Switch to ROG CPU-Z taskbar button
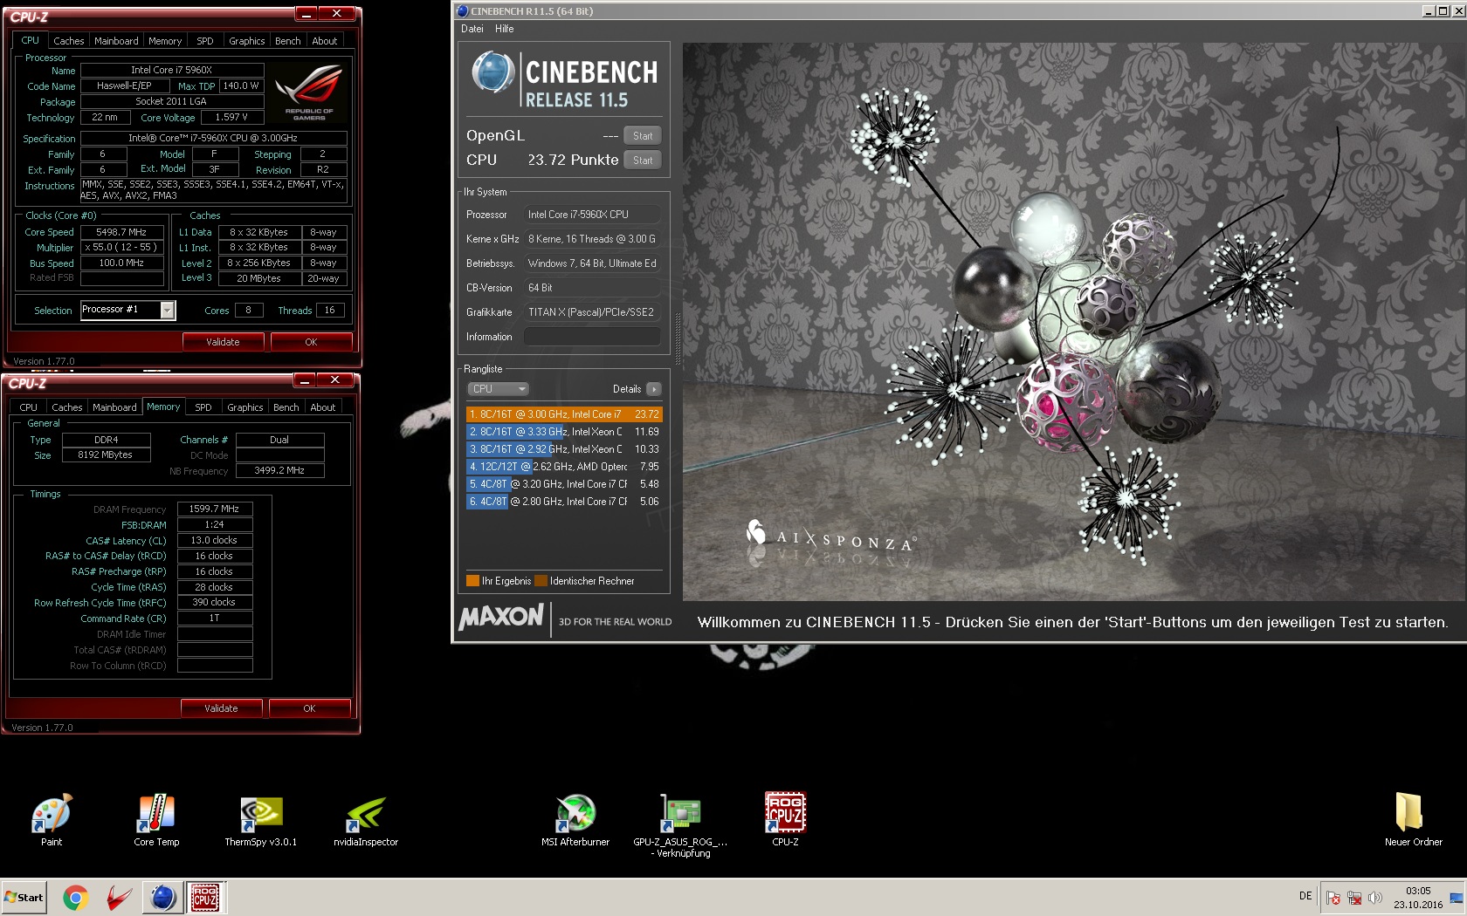The width and height of the screenshot is (1467, 916). [206, 897]
